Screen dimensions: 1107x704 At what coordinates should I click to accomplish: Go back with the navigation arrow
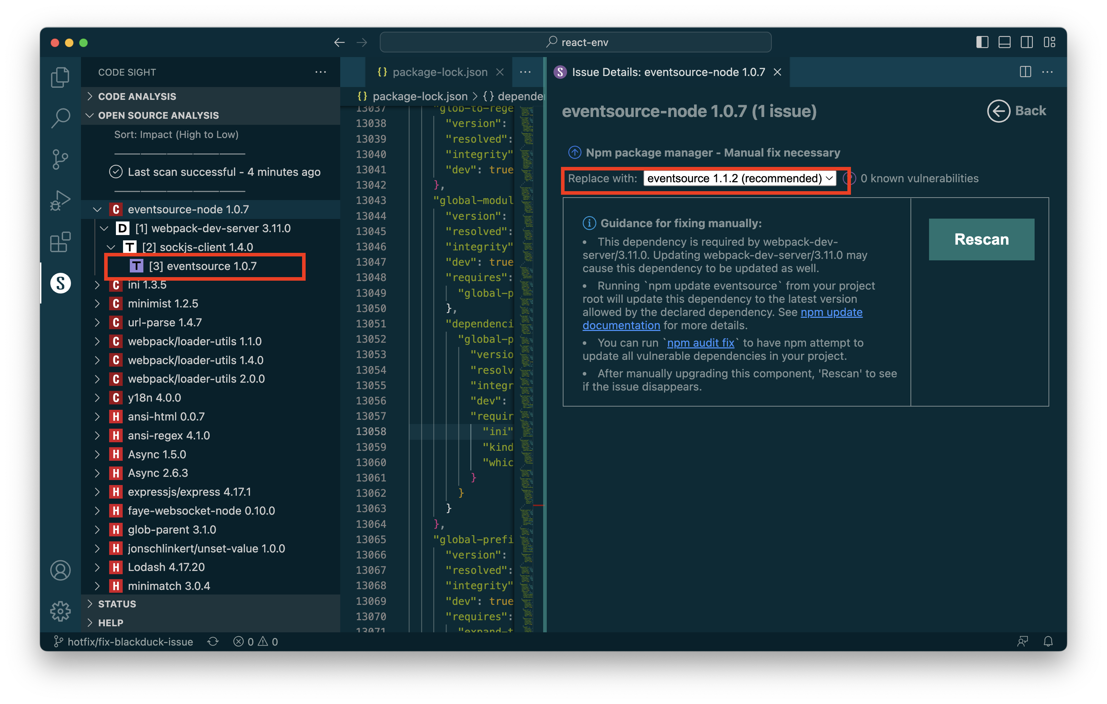point(339,42)
